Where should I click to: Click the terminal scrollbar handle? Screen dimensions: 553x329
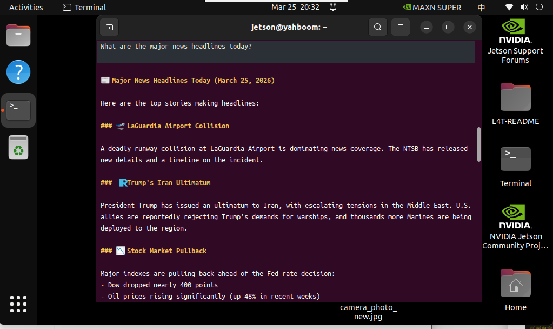pyautogui.click(x=478, y=144)
